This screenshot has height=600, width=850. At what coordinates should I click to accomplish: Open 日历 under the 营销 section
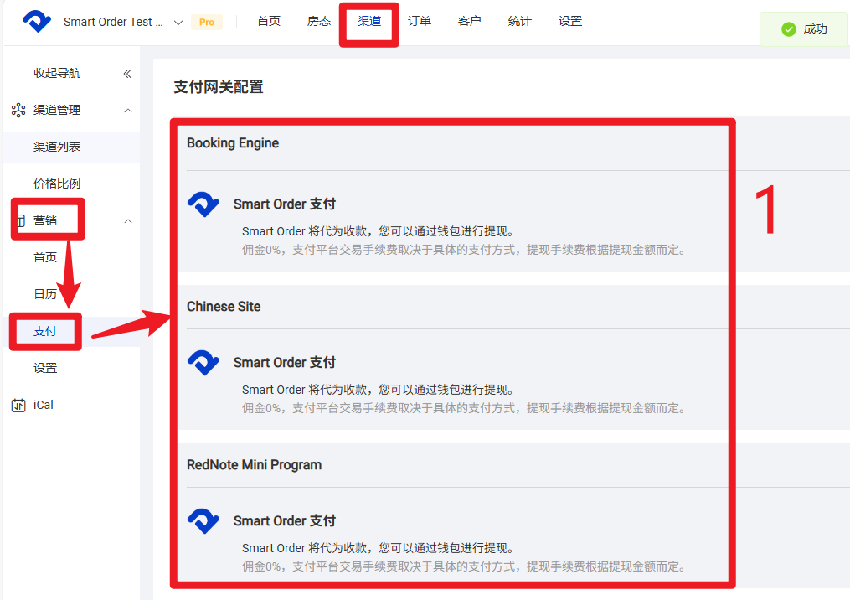coord(45,294)
